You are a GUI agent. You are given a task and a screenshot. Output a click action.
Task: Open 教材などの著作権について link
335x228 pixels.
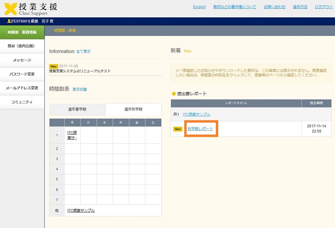234,7
